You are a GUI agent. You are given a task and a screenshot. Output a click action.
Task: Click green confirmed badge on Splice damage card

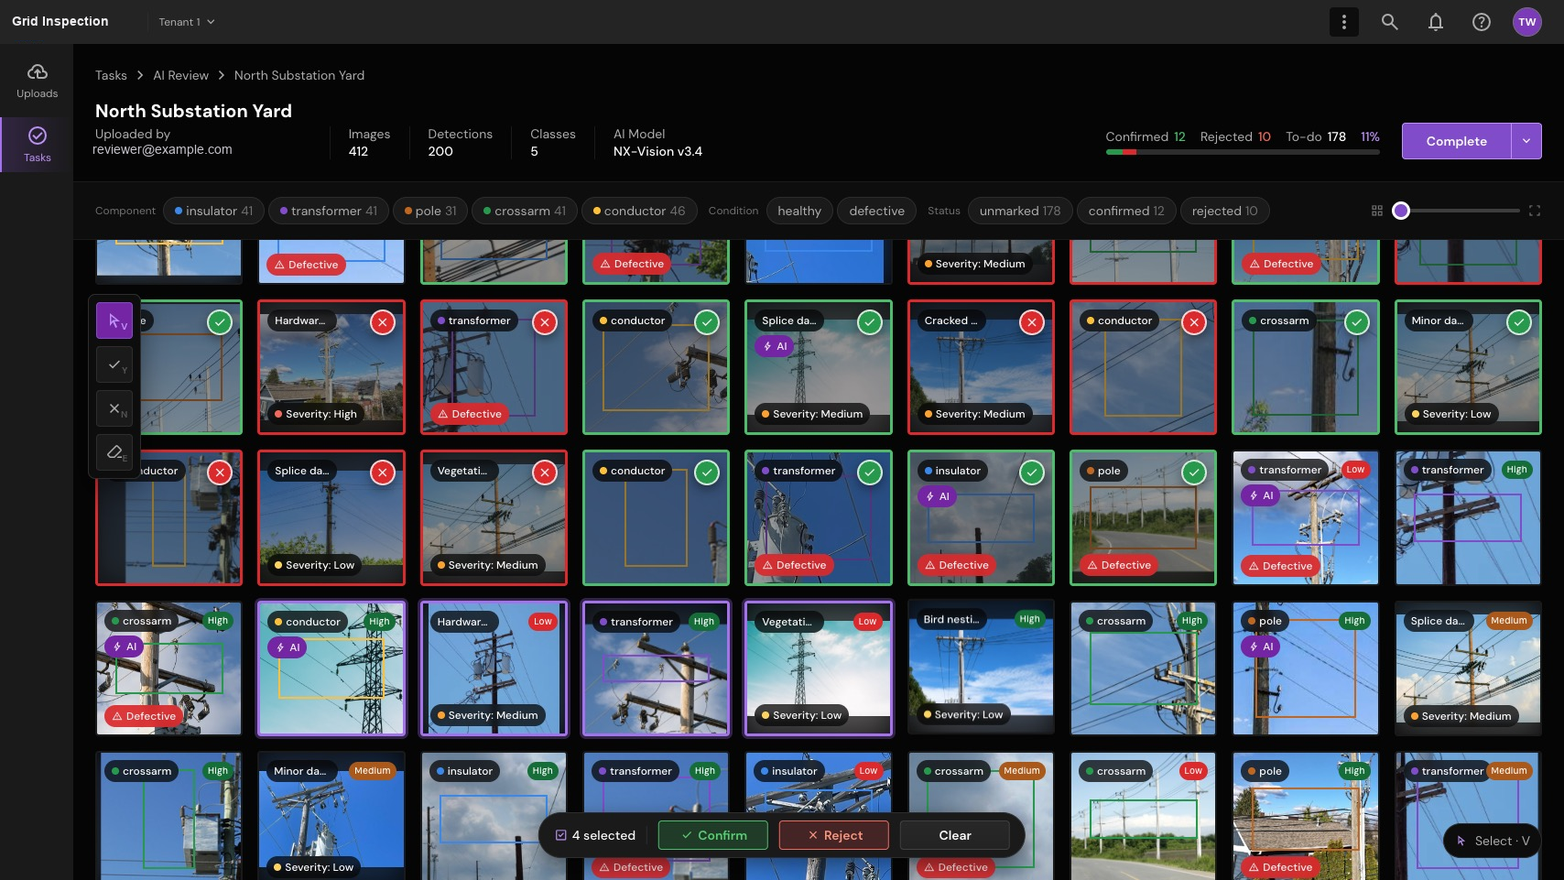869,322
